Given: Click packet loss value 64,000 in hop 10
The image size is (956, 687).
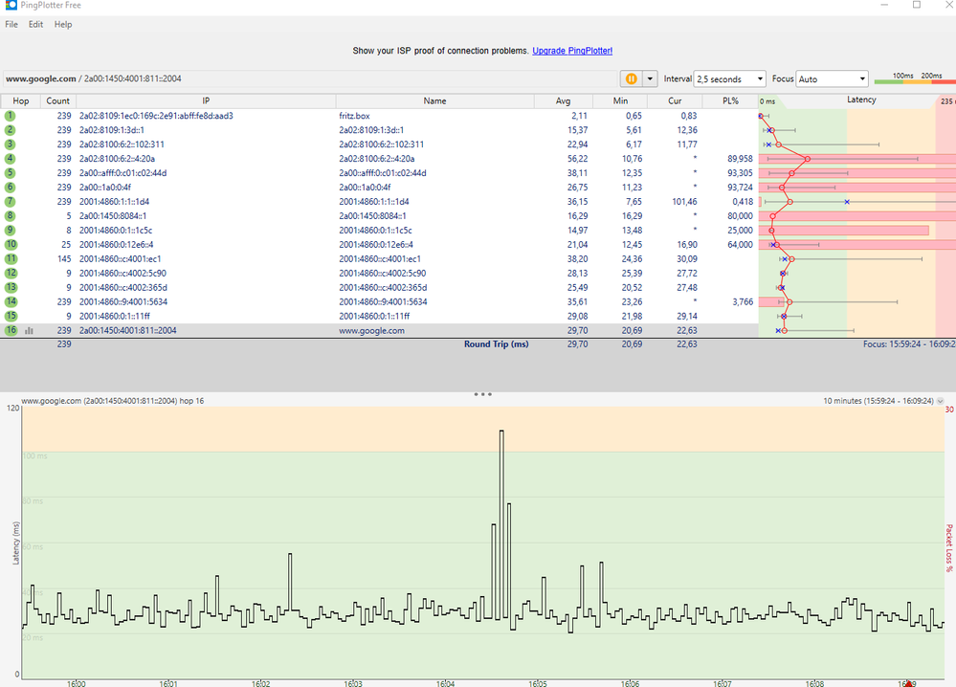Looking at the screenshot, I should (740, 244).
